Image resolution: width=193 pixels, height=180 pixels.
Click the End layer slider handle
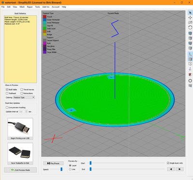coord(91,169)
